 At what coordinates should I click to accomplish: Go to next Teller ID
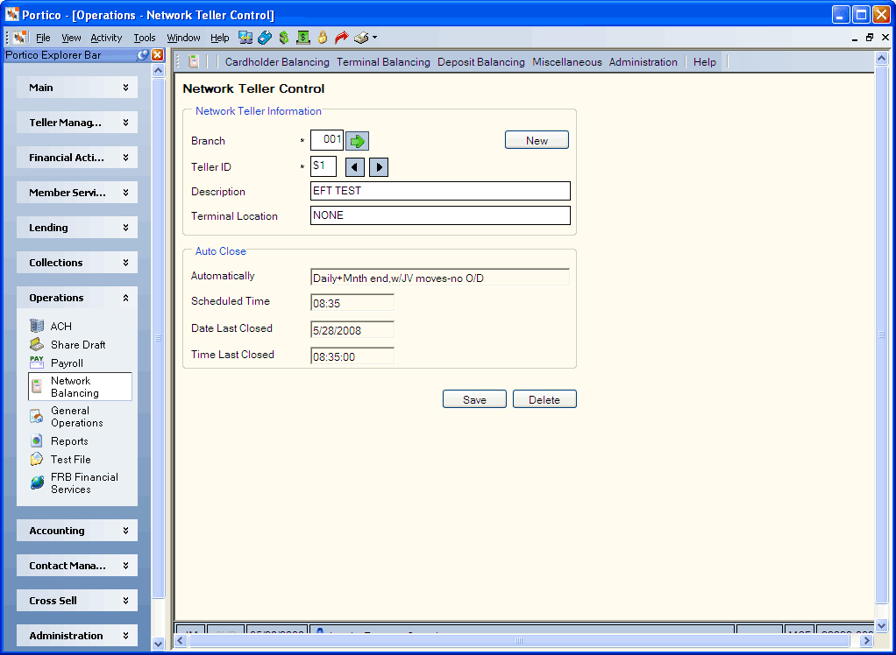click(379, 167)
